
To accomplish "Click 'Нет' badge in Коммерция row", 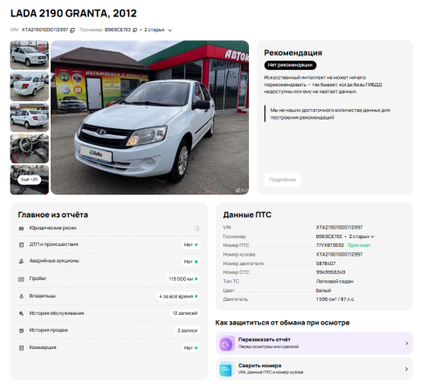I will pyautogui.click(x=190, y=347).
